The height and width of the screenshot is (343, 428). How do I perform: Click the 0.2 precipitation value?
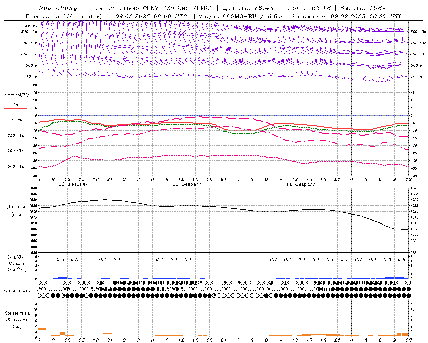pyautogui.click(x=74, y=260)
